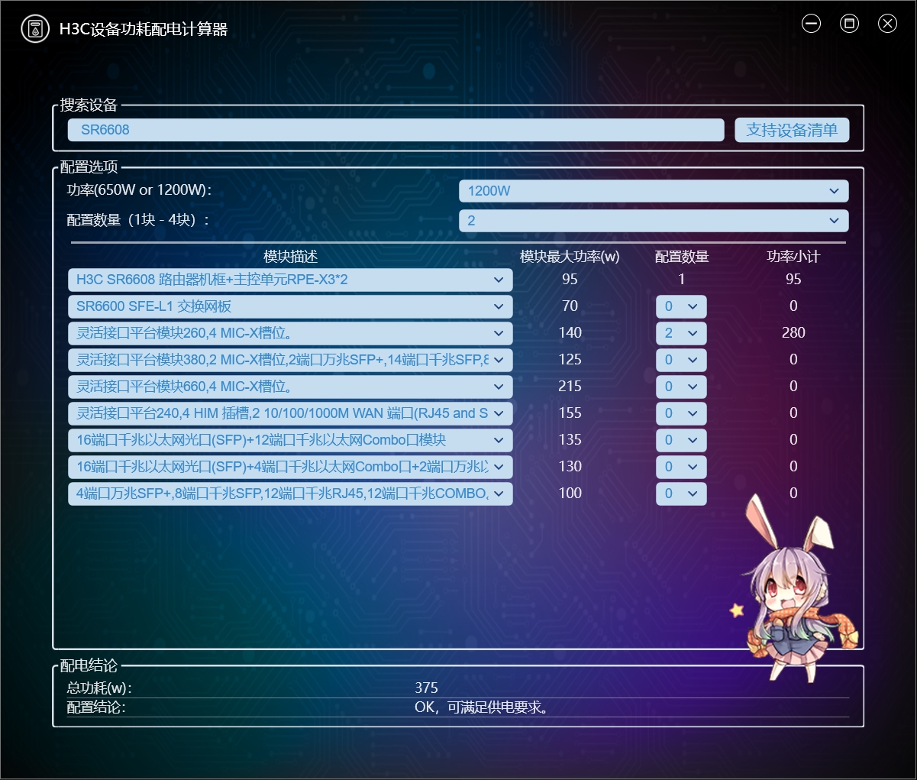Open the 支持设备清单 supported devices list
The width and height of the screenshot is (917, 780).
[x=792, y=130]
